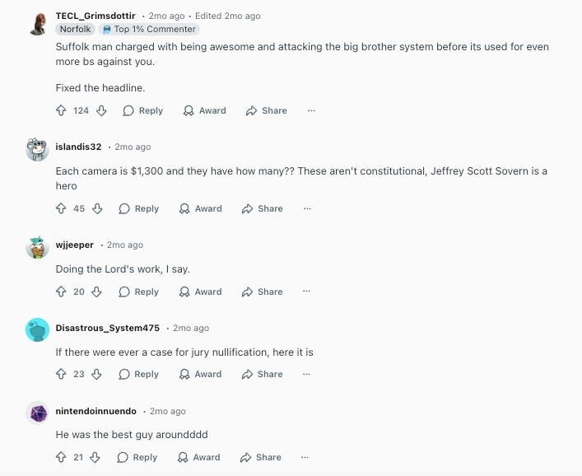Visit Disastrous_System475's user profile link
The width and height of the screenshot is (582, 476).
(107, 328)
